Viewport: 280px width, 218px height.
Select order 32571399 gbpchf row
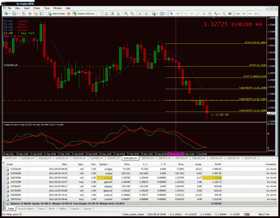tap(141, 182)
